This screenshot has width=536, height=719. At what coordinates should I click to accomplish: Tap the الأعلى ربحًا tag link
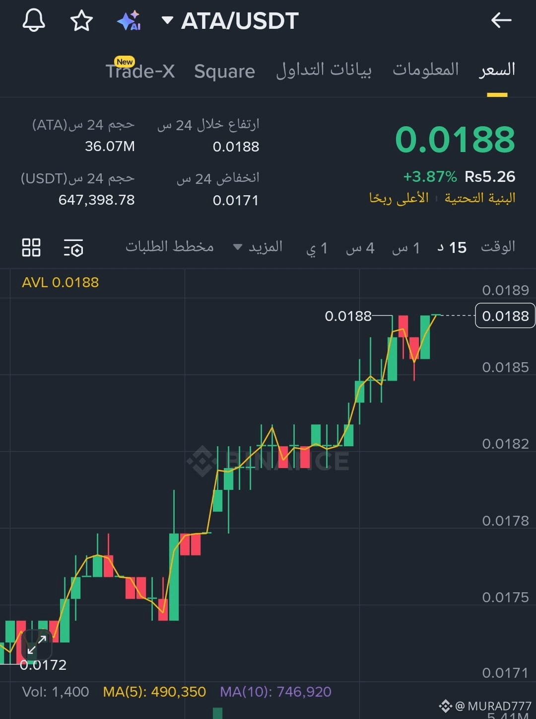pyautogui.click(x=399, y=198)
